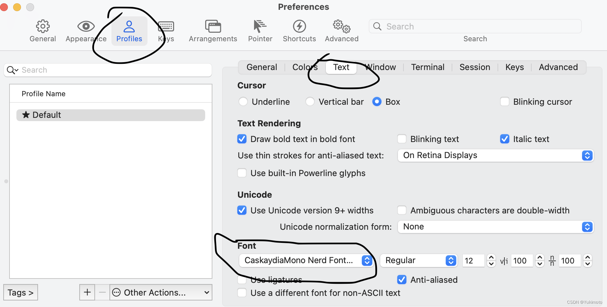Select Vertical bar cursor option

(310, 101)
